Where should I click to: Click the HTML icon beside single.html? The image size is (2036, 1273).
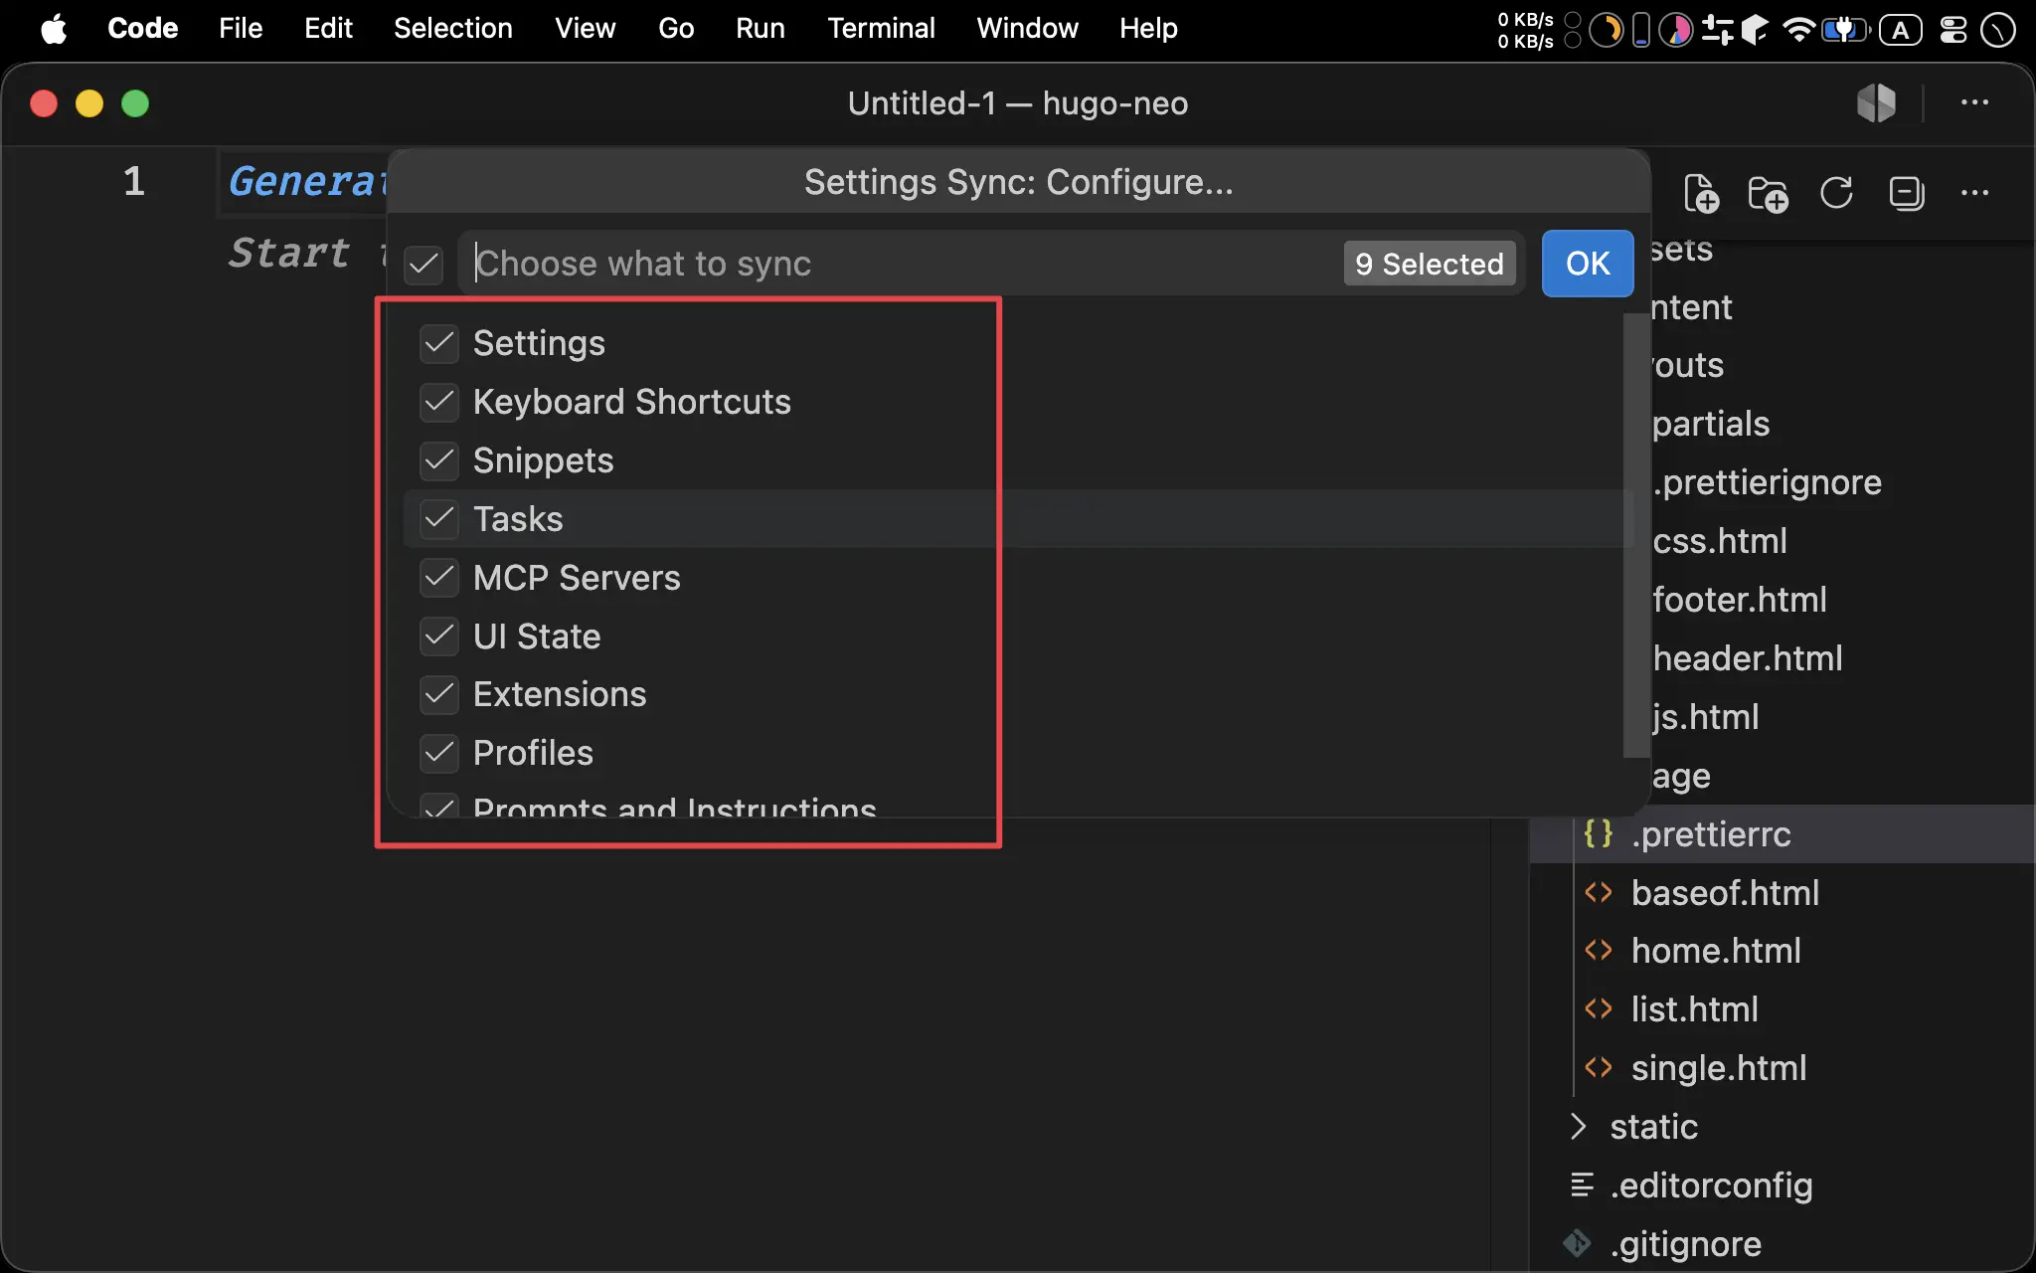click(x=1598, y=1068)
